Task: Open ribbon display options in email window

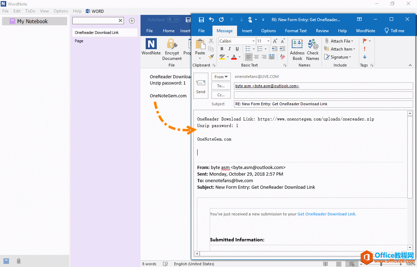Action: pos(359,19)
